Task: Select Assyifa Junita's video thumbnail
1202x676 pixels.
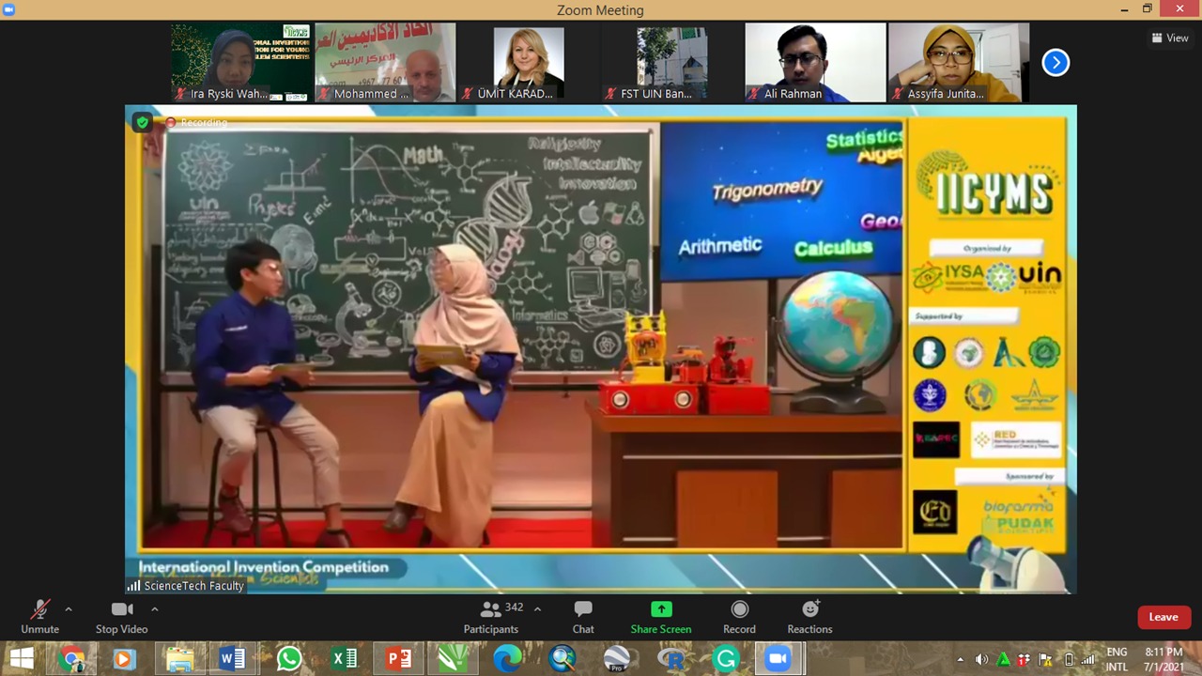Action: [x=959, y=62]
